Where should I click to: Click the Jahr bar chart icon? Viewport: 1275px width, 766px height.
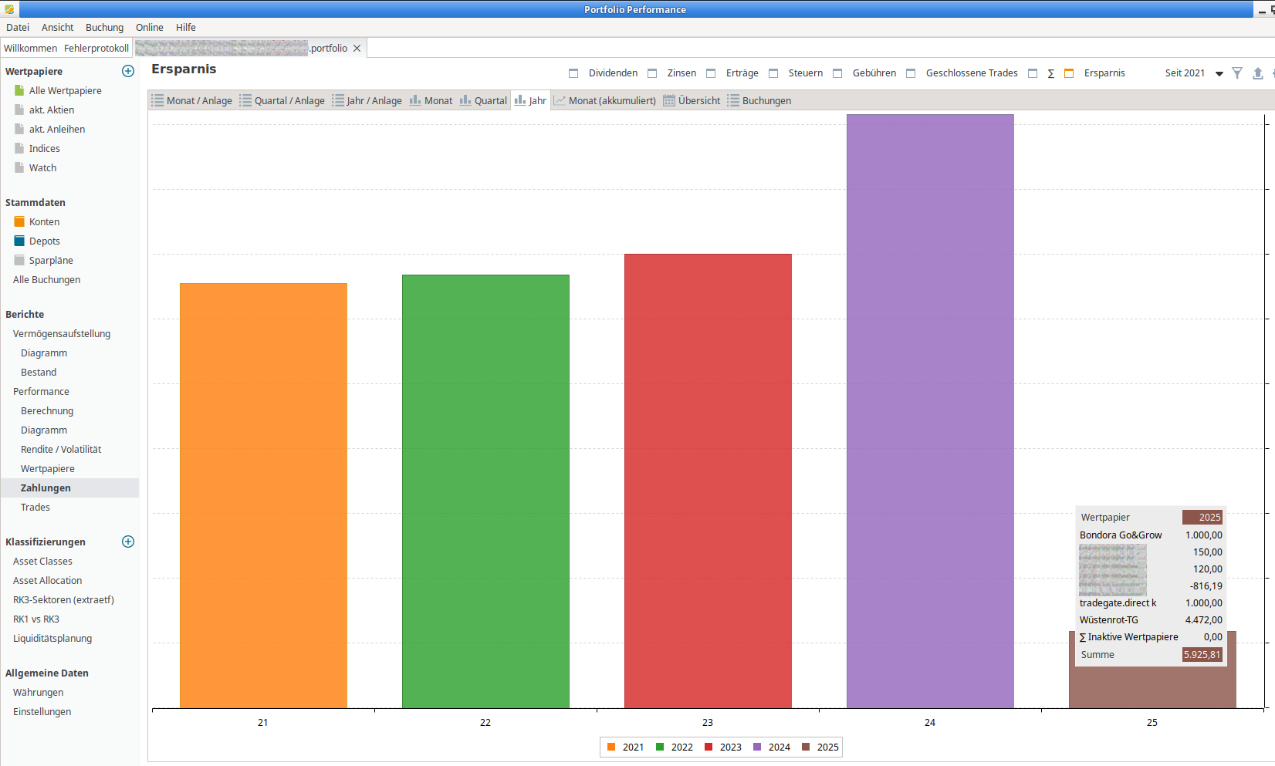tap(520, 100)
